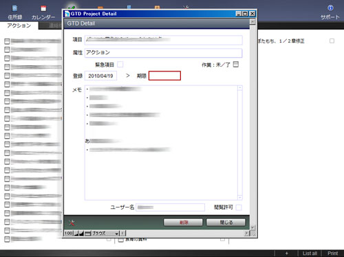Click the GTD Detail header label
This screenshot has height=257, width=344.
click(x=81, y=23)
